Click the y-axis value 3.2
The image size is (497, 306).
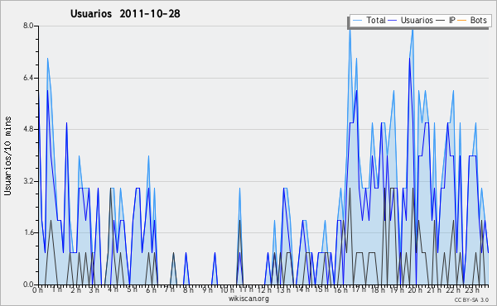point(28,181)
